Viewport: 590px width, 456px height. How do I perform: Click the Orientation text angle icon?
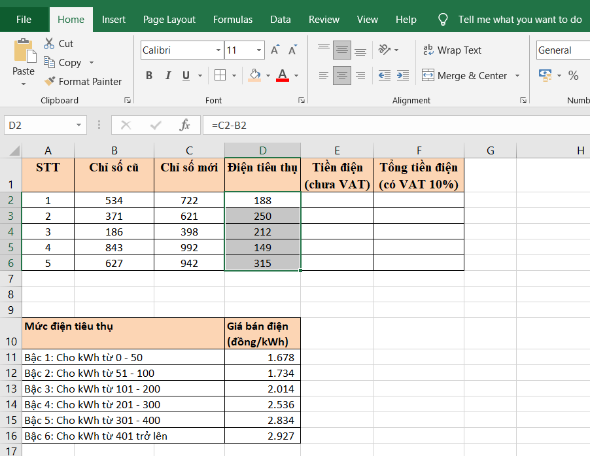coord(385,50)
